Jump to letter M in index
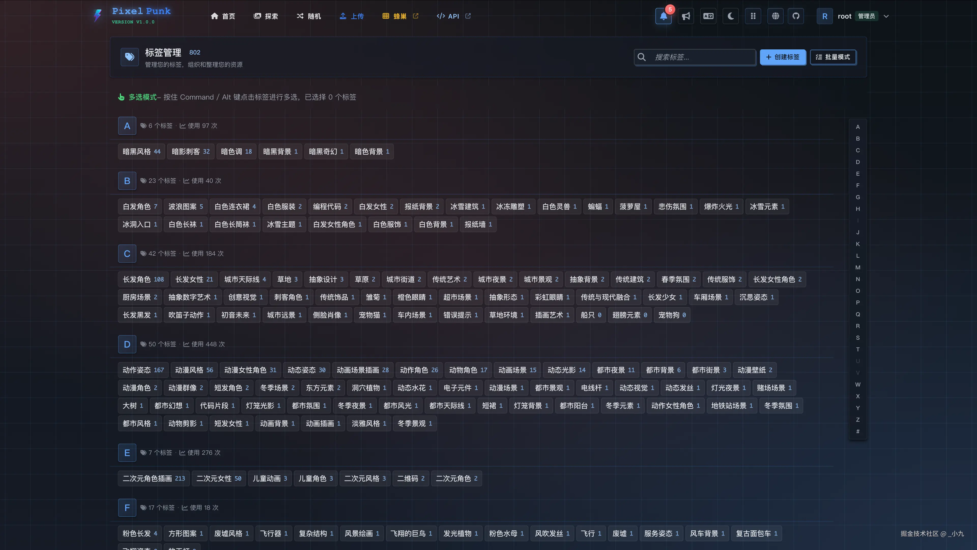This screenshot has width=977, height=550. (x=857, y=267)
